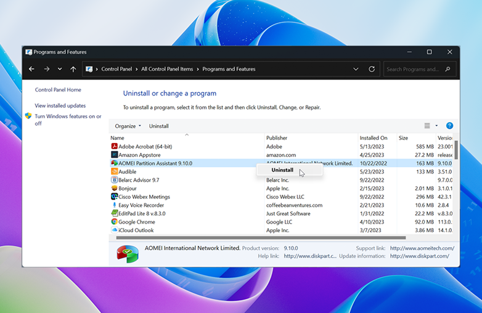Open the Control Panel Home link

[x=58, y=90]
